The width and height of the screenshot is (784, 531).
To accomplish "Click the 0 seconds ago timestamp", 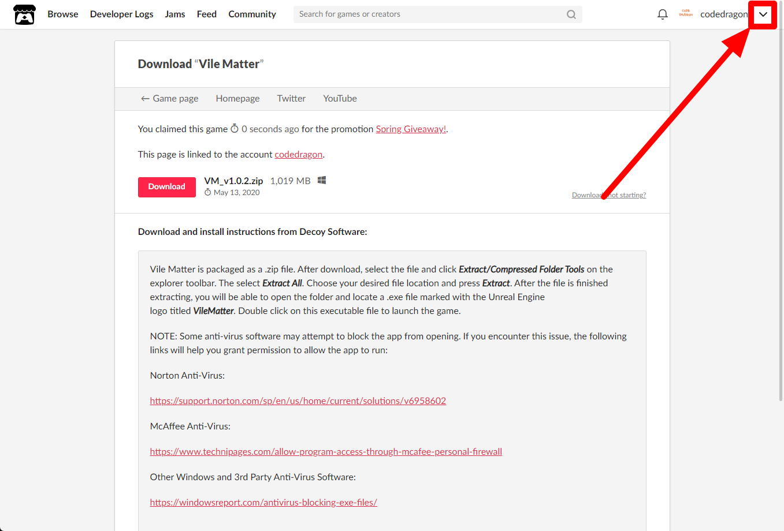I will pos(270,129).
